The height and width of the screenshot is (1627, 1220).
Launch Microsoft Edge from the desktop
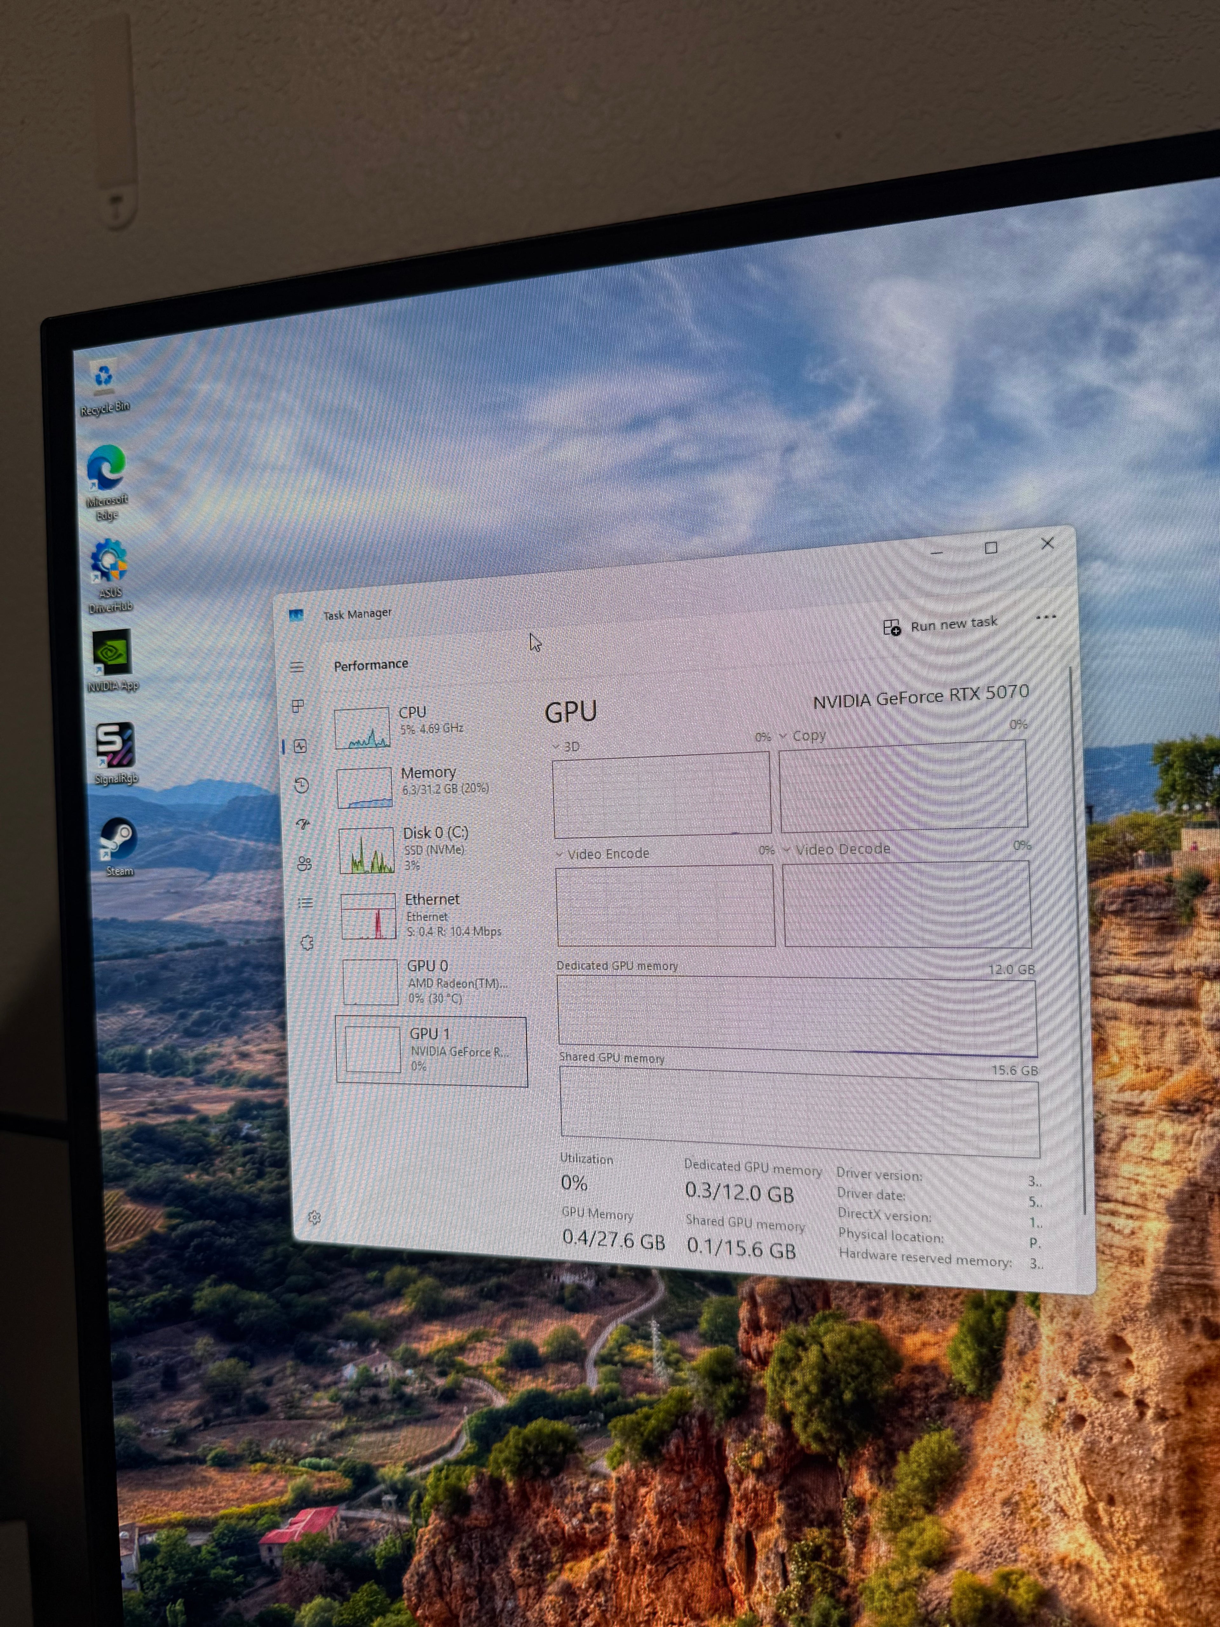tap(107, 482)
